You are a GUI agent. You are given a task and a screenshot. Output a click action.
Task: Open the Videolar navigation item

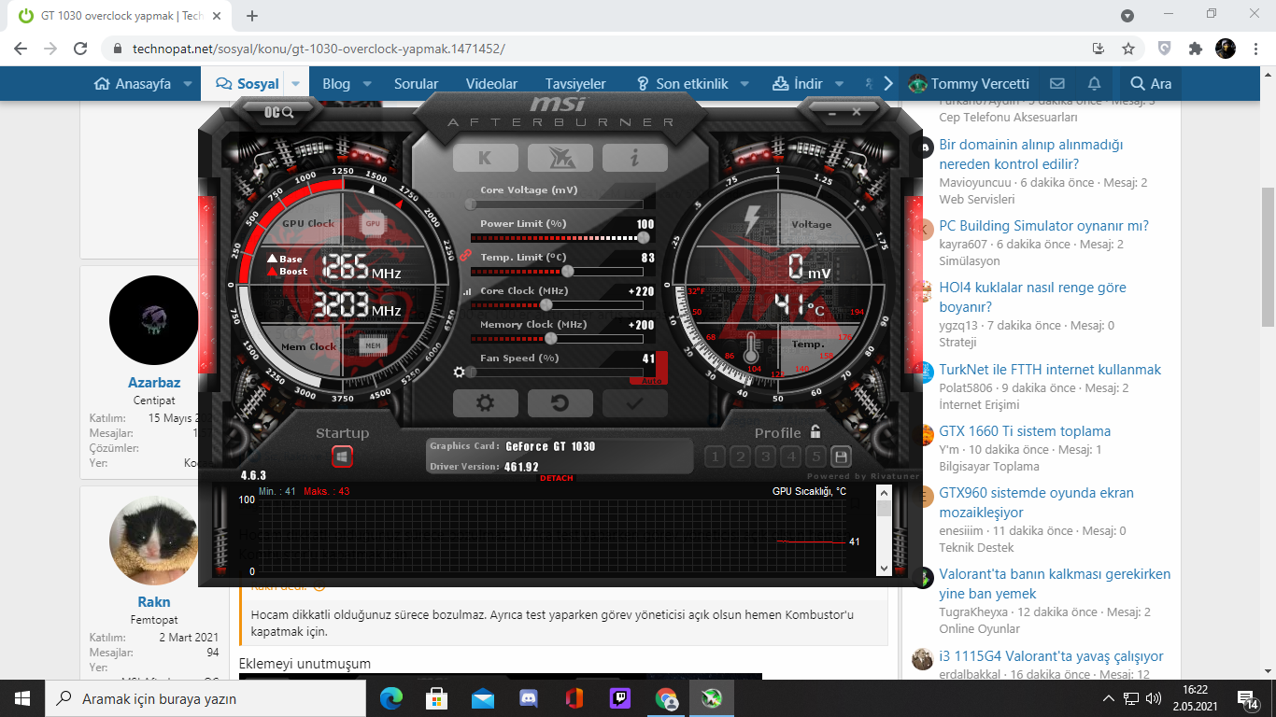click(491, 83)
